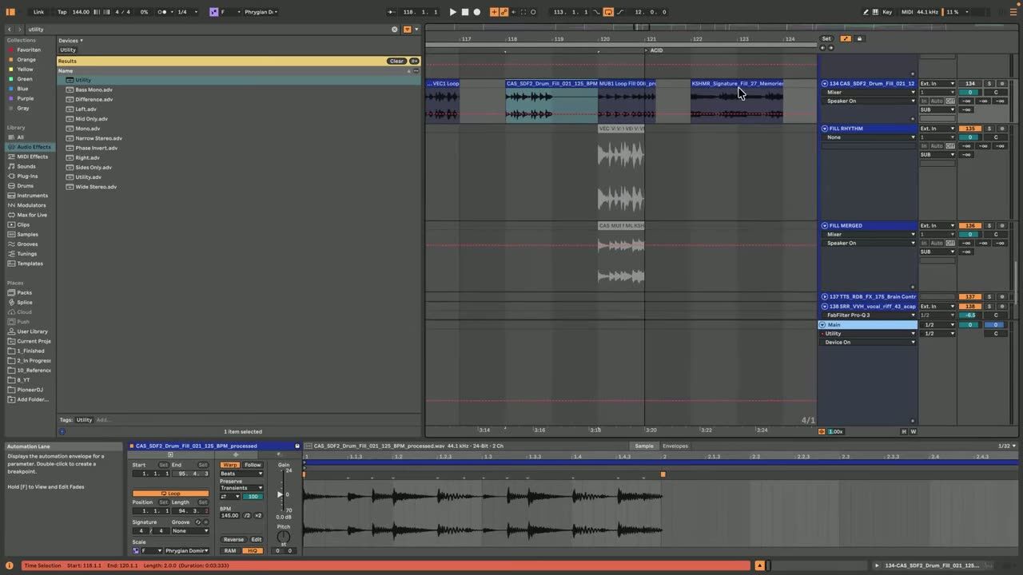This screenshot has height=575, width=1023.
Task: Open FILL RHYTHM None automation chooser
Action: click(x=869, y=137)
